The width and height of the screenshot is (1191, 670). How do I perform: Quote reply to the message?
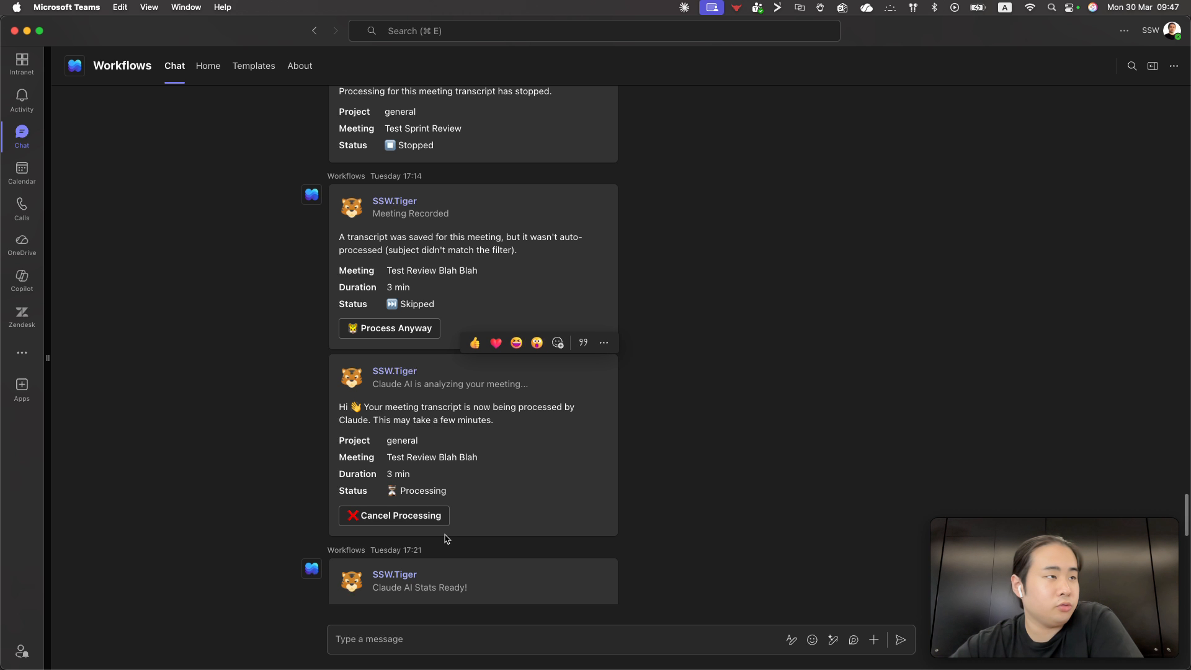coord(583,342)
